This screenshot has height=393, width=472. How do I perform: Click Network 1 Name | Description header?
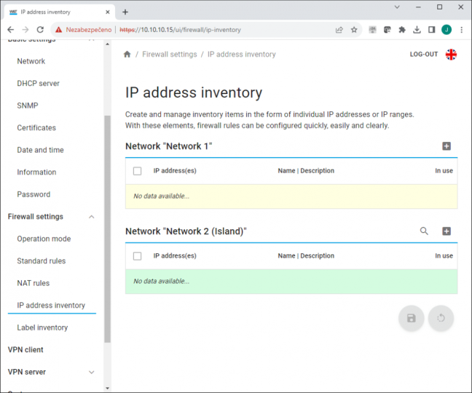click(306, 171)
